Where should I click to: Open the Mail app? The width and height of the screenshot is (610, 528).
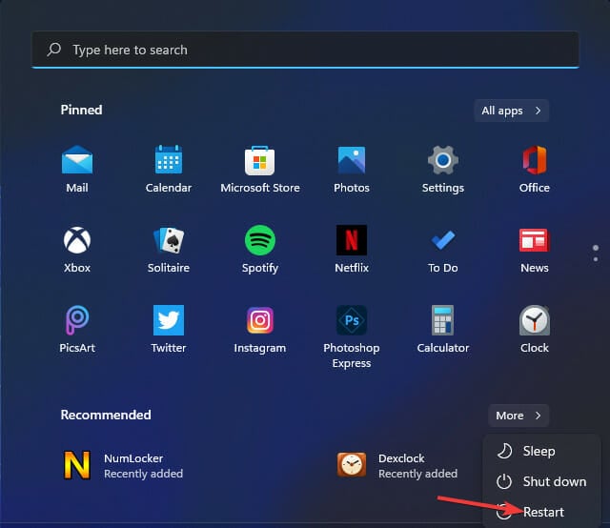77,170
